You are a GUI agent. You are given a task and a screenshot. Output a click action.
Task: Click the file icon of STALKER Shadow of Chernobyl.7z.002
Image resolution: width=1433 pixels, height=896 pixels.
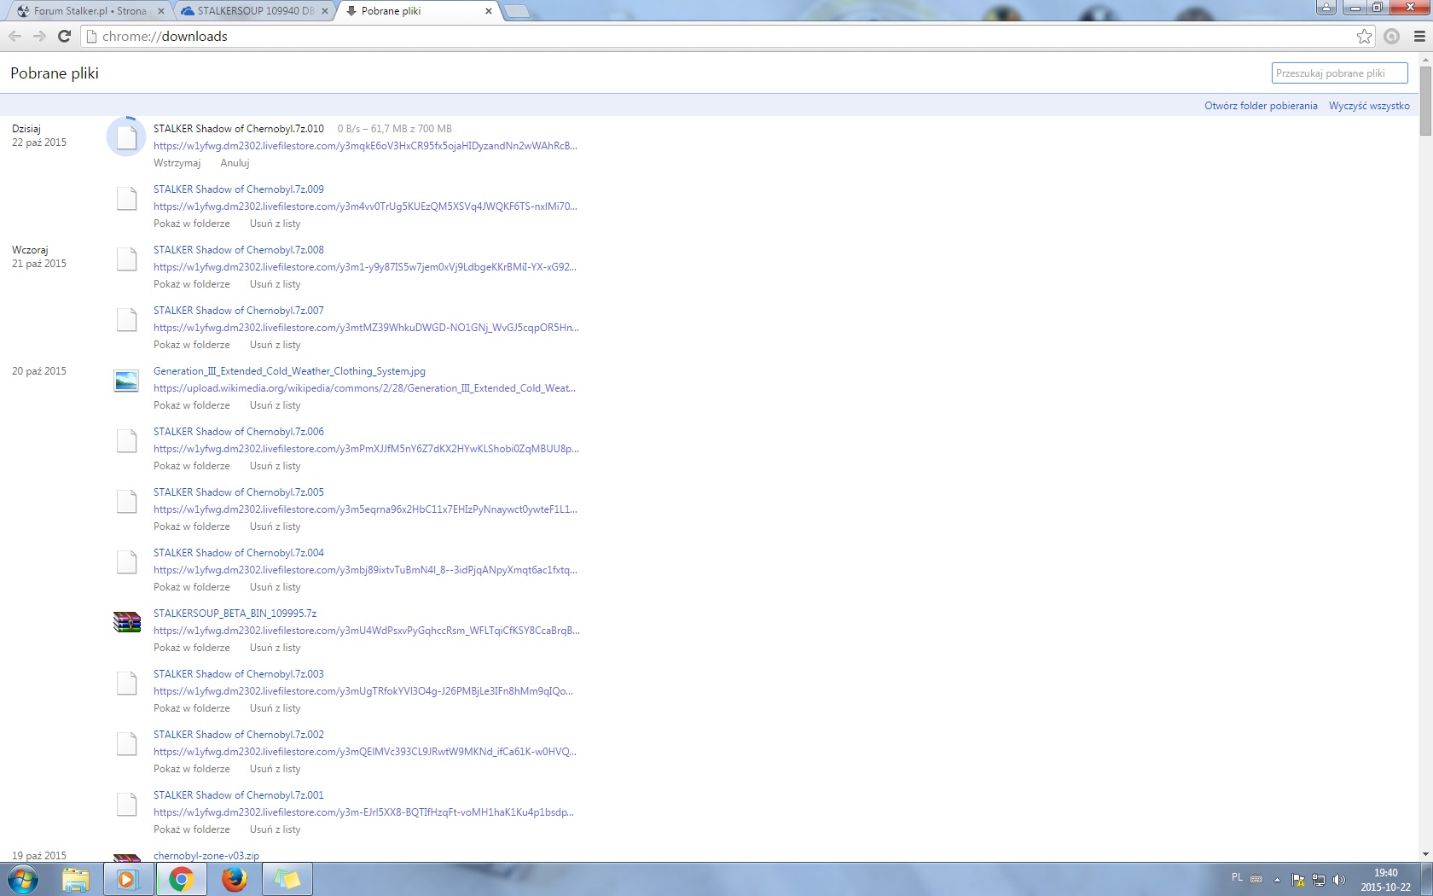pyautogui.click(x=126, y=743)
